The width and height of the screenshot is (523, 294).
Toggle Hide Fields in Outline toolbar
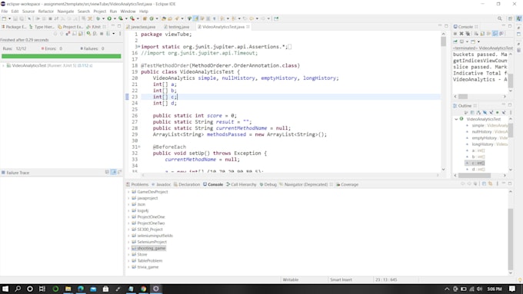pyautogui.click(x=485, y=113)
